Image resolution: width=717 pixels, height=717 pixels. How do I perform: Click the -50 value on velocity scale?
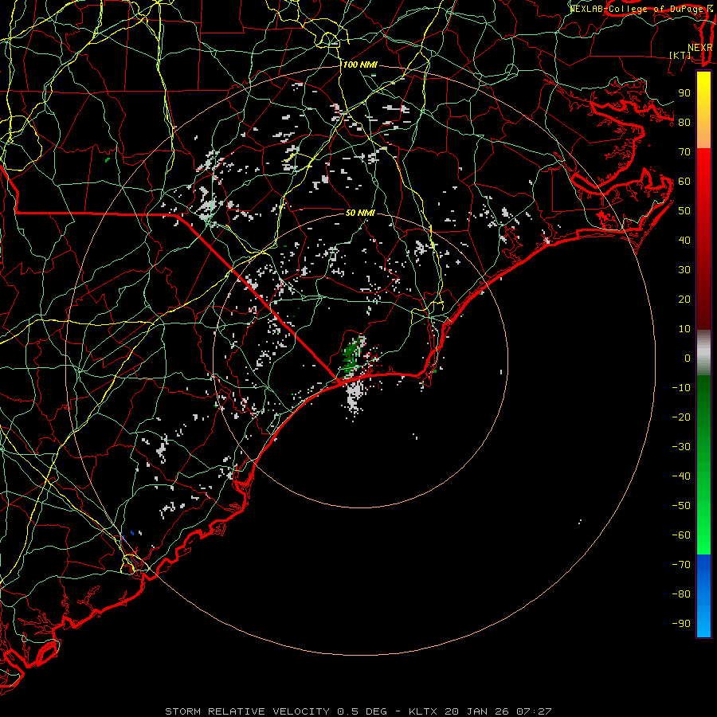pyautogui.click(x=681, y=506)
